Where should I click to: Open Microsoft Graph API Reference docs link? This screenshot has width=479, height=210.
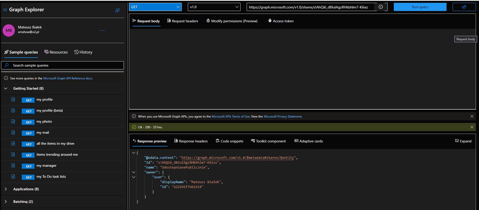click(x=68, y=78)
